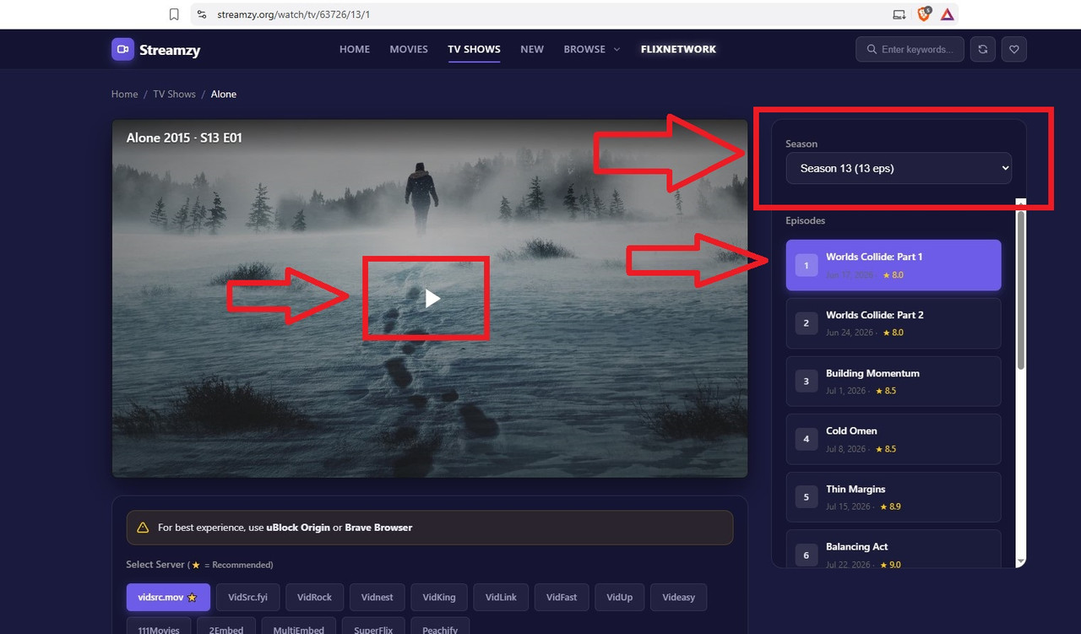Click the uBlock Origin text

click(297, 528)
